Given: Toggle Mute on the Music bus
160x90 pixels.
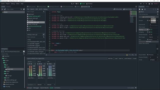Looking at the screenshot, I should pyautogui.click(x=39, y=64).
